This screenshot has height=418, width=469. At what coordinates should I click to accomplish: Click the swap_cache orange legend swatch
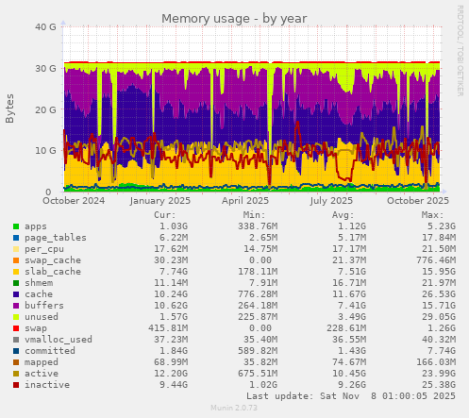pyautogui.click(x=16, y=260)
